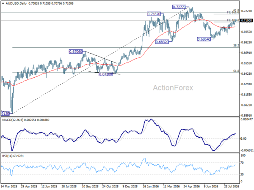Click the MACD 0.00 zero line label

point(244,138)
